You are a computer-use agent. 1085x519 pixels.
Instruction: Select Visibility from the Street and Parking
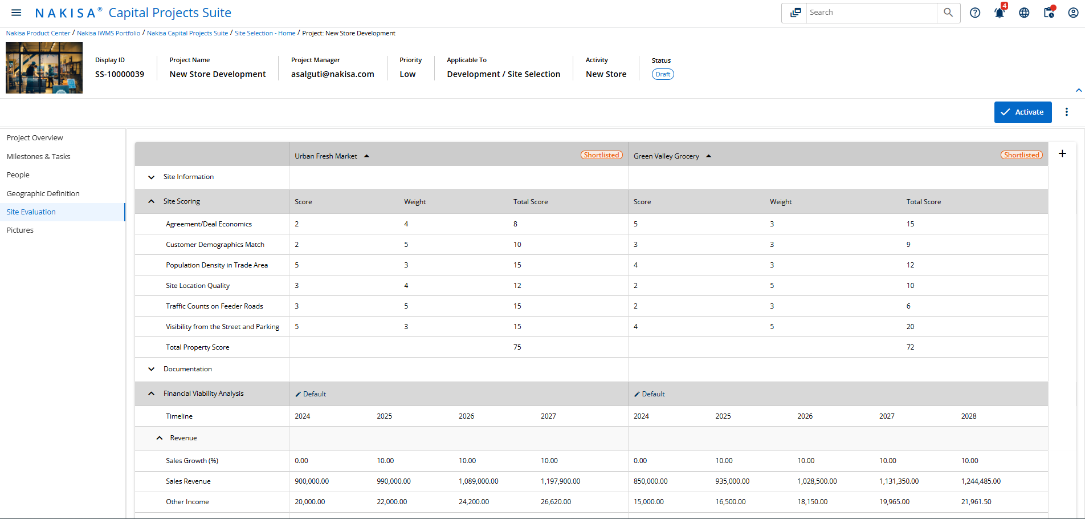coord(222,327)
